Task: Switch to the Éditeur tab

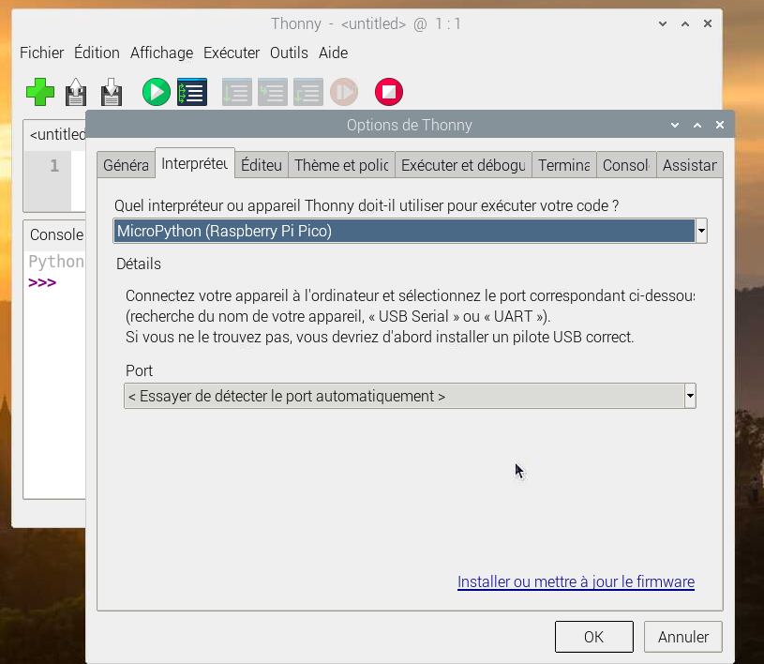Action: coord(262,165)
